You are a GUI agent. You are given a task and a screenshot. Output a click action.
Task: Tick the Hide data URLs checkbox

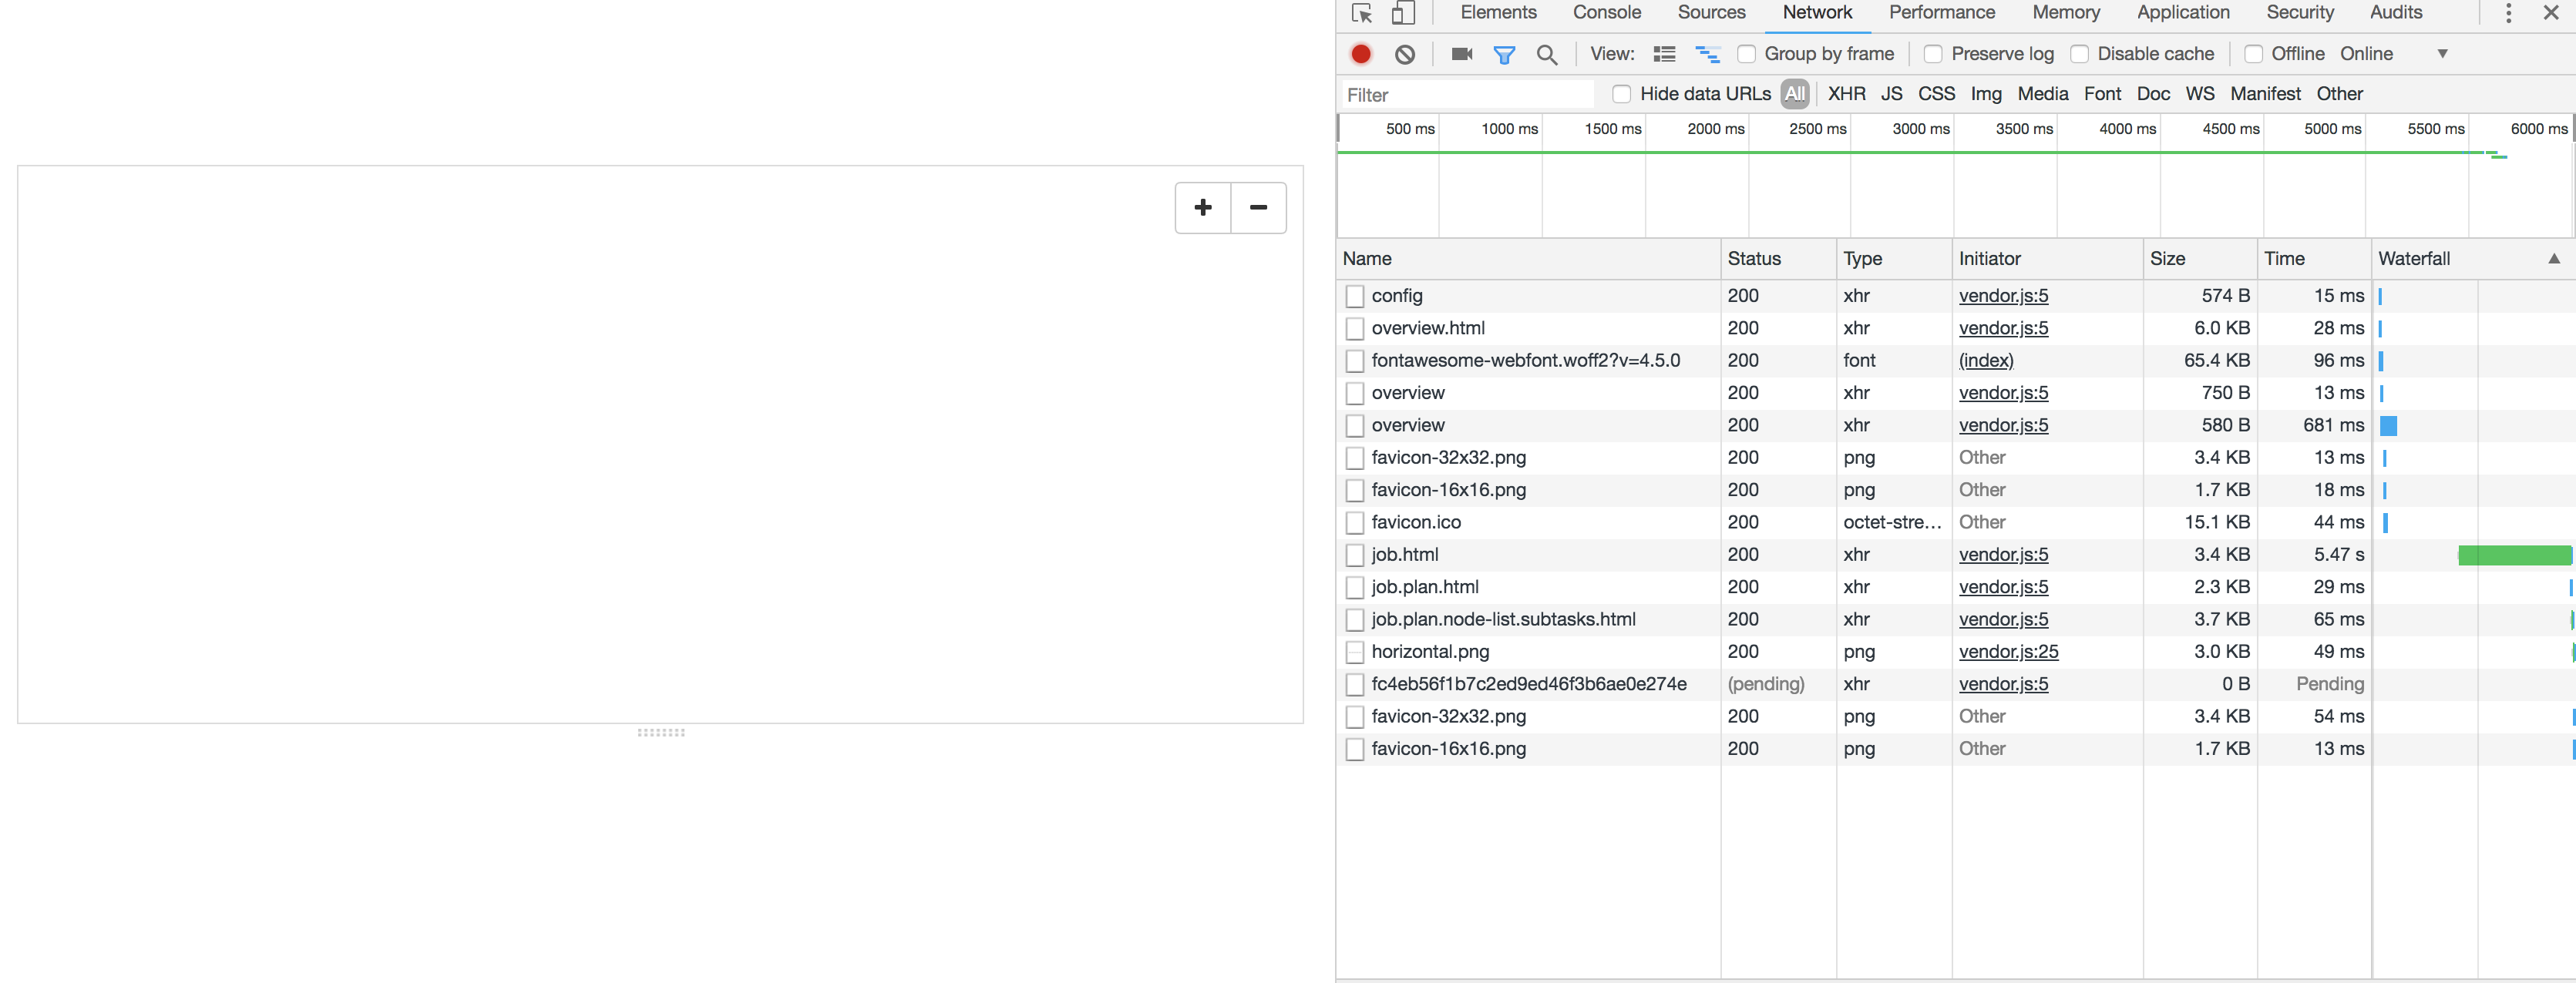1621,94
